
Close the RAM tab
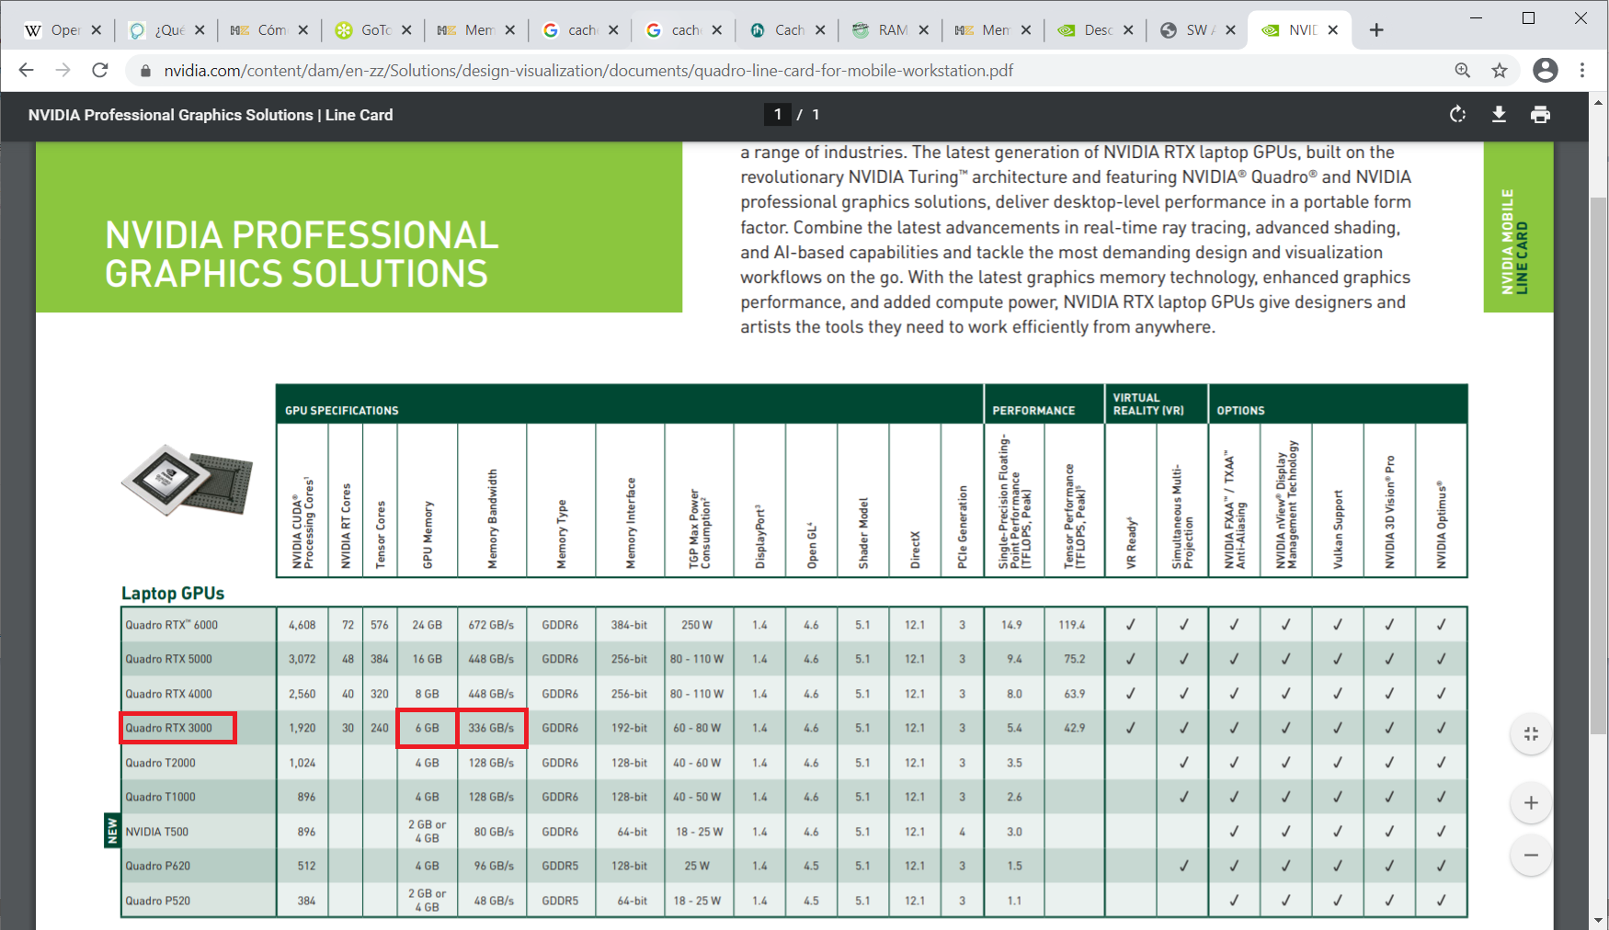coord(923,30)
